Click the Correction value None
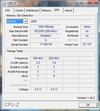Viewport: 100px width, 111px height. (x=87, y=27)
